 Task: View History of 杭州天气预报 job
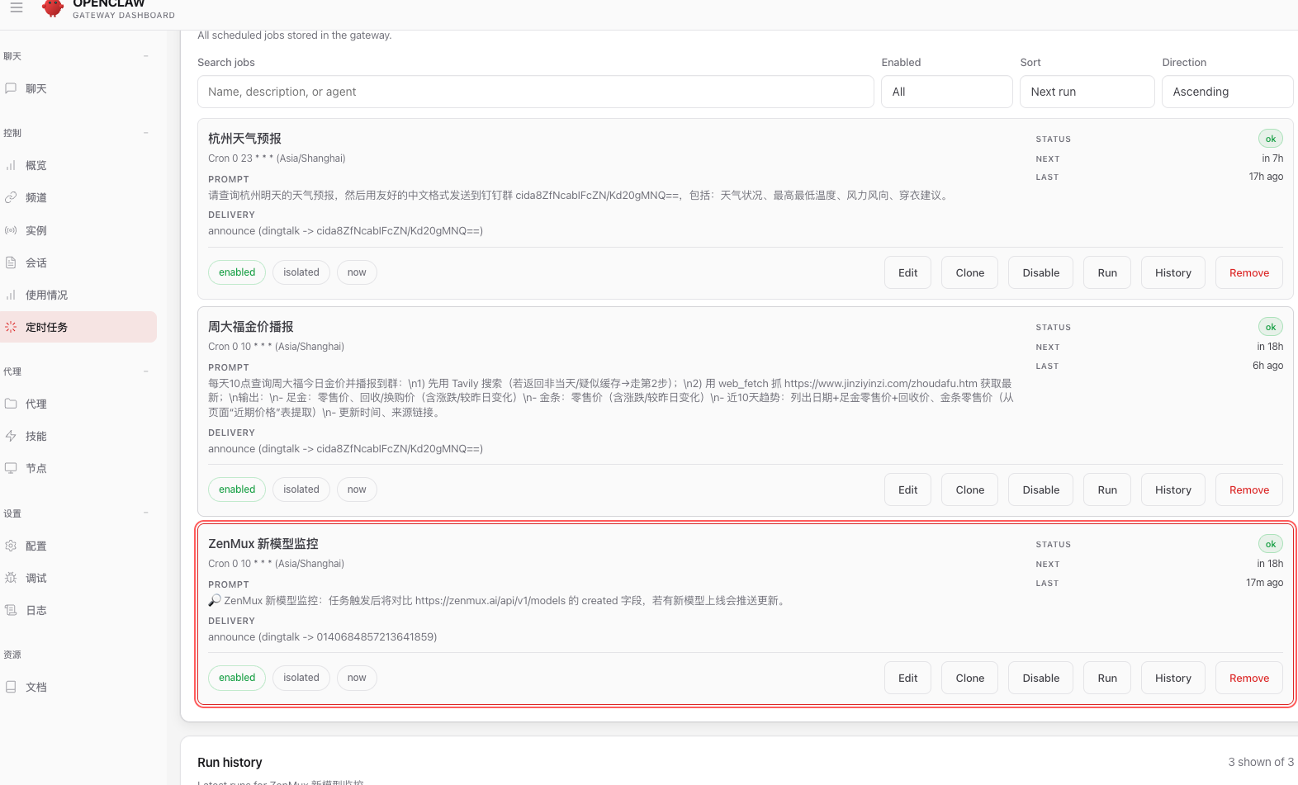(x=1173, y=272)
